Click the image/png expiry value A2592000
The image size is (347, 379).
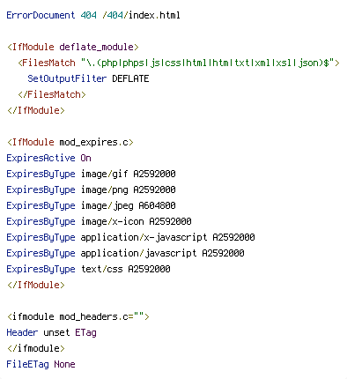tap(154, 189)
